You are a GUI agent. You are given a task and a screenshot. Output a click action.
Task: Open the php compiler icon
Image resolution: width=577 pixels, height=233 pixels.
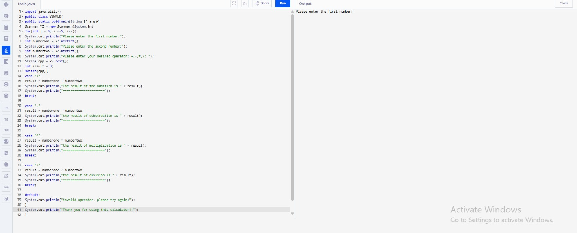point(6,187)
